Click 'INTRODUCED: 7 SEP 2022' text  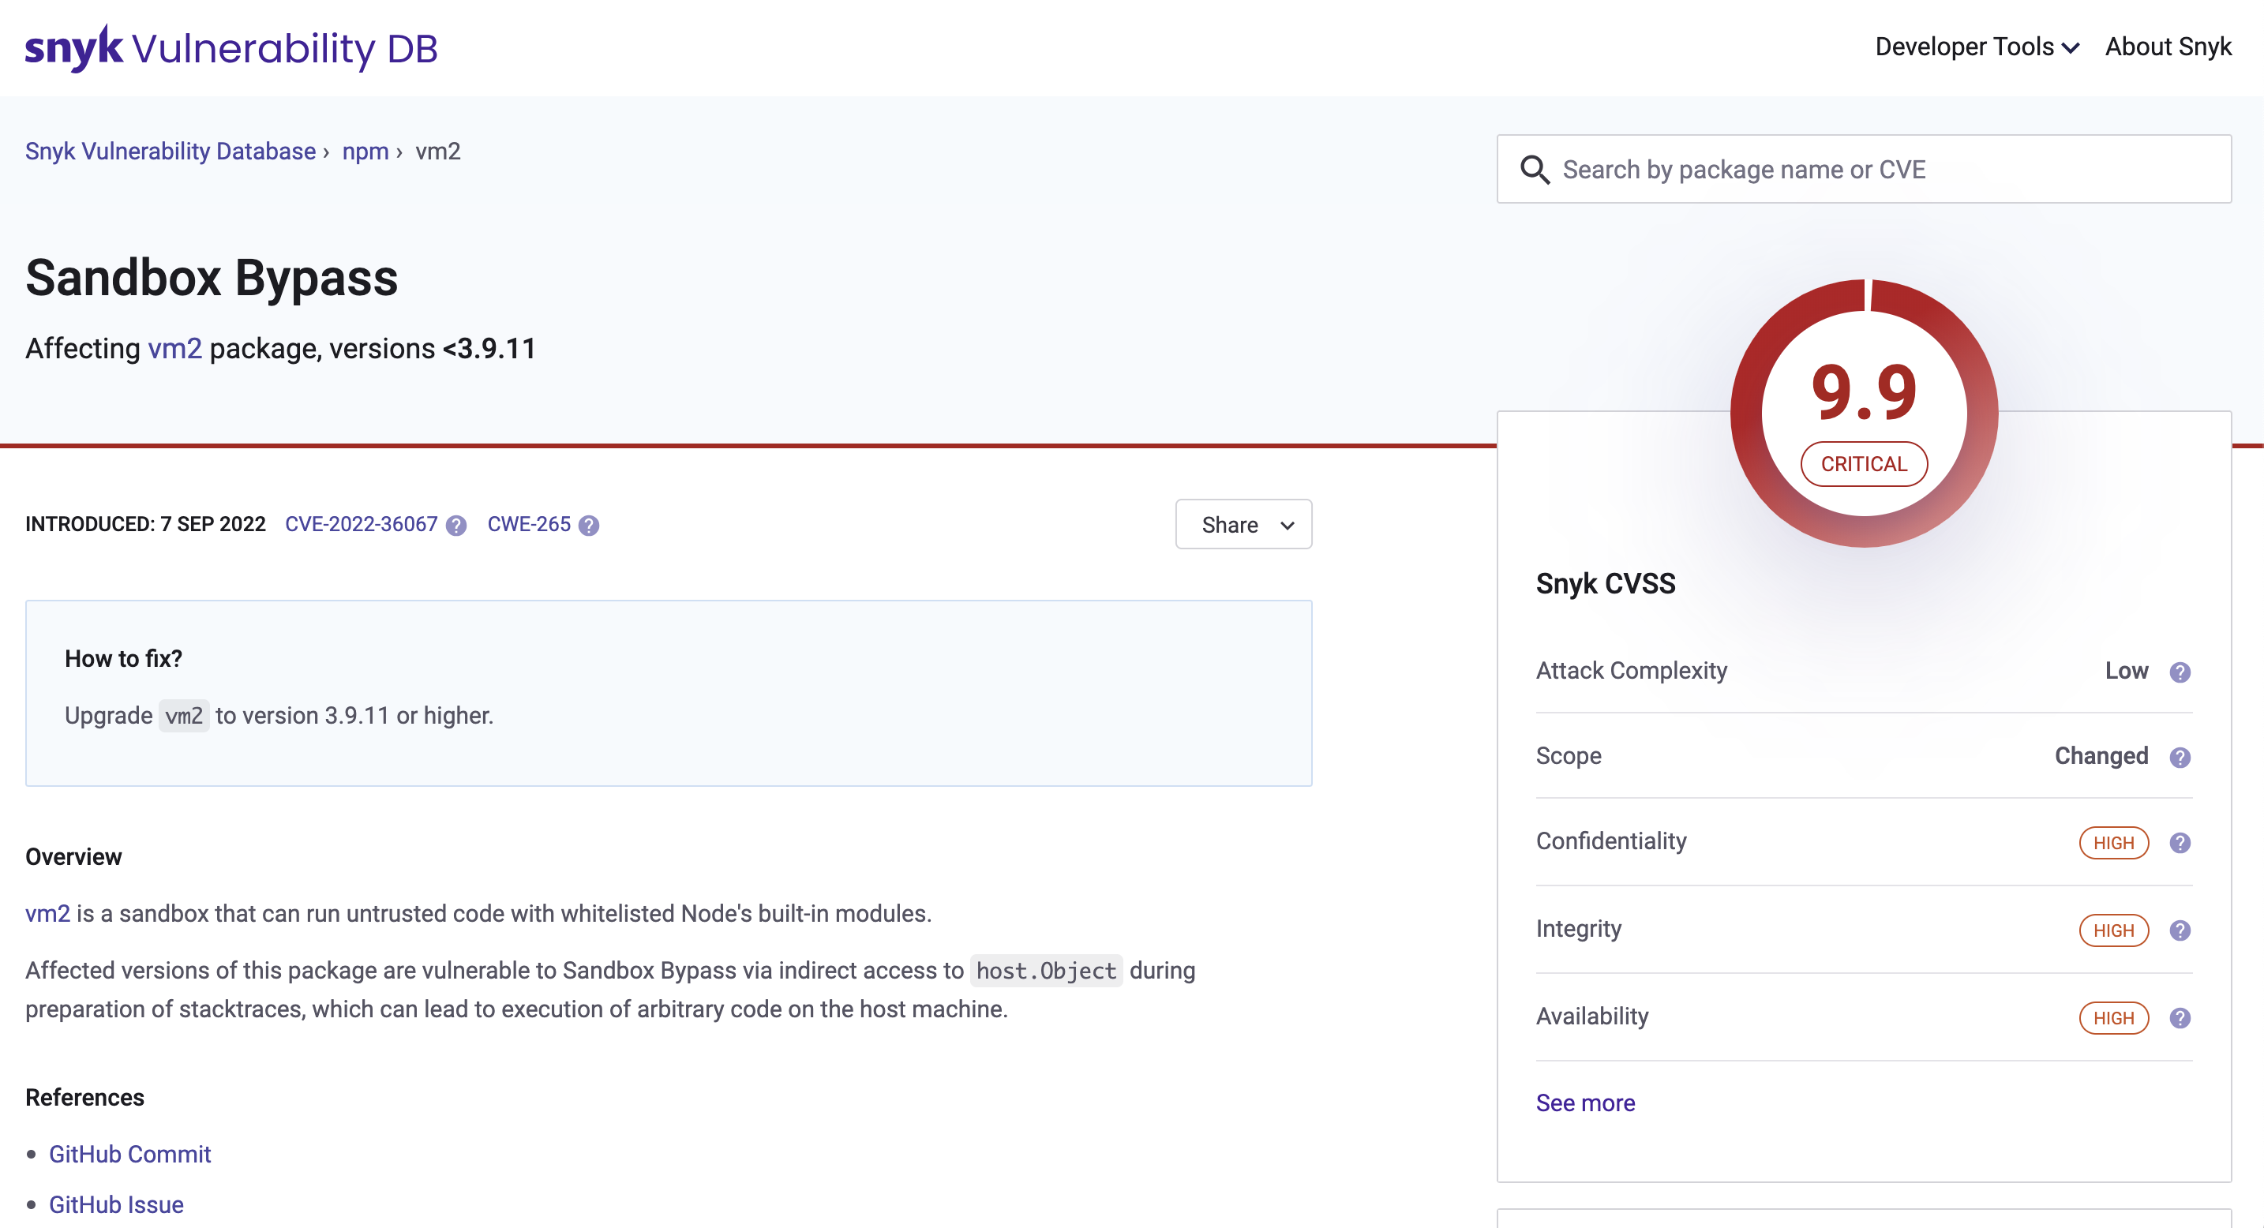click(x=145, y=524)
